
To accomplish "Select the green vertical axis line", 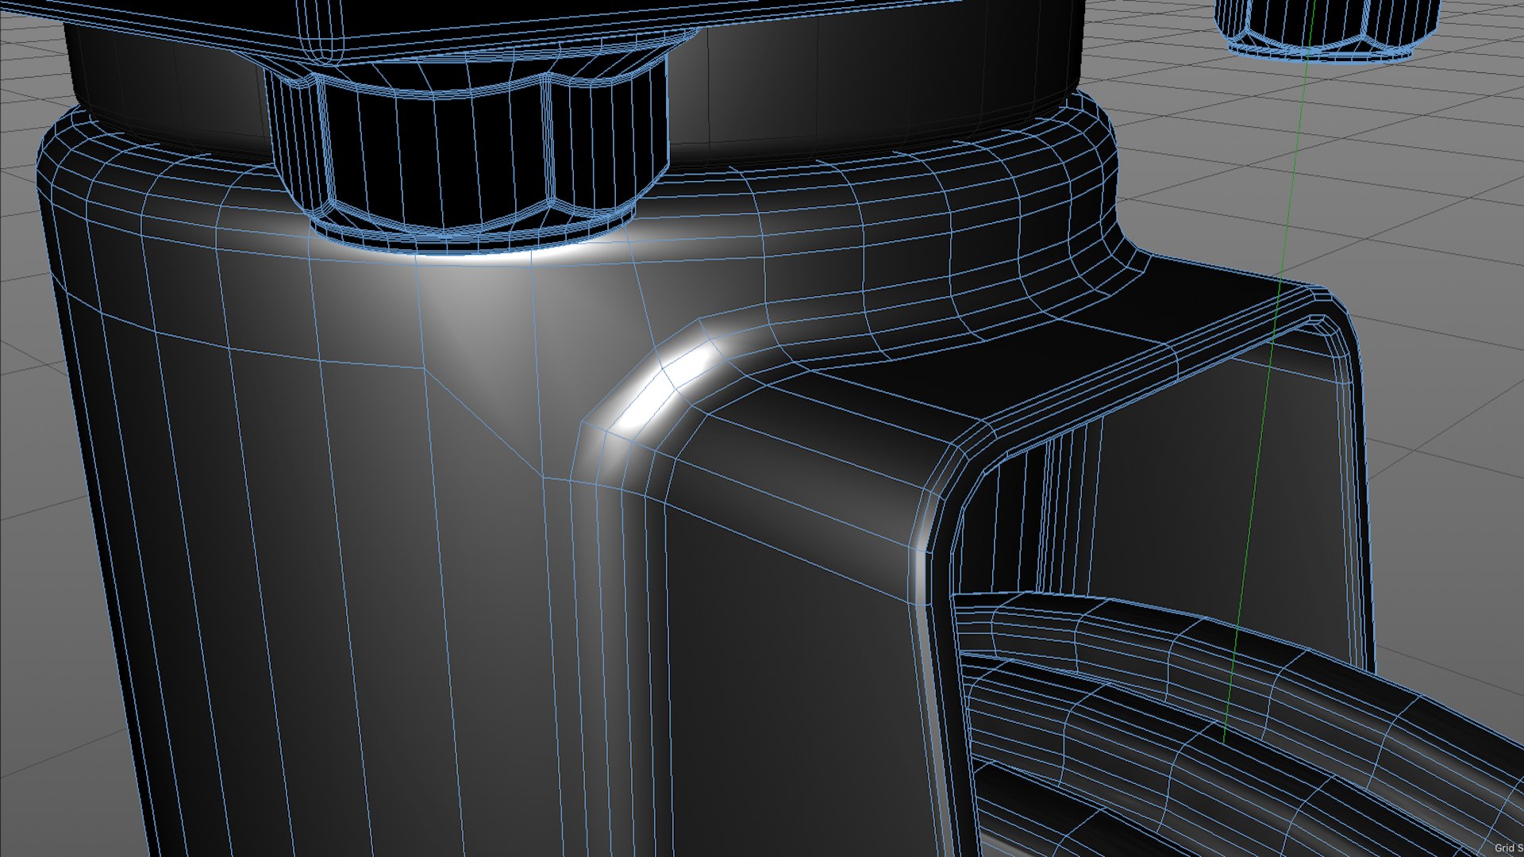I will pos(1268,373).
